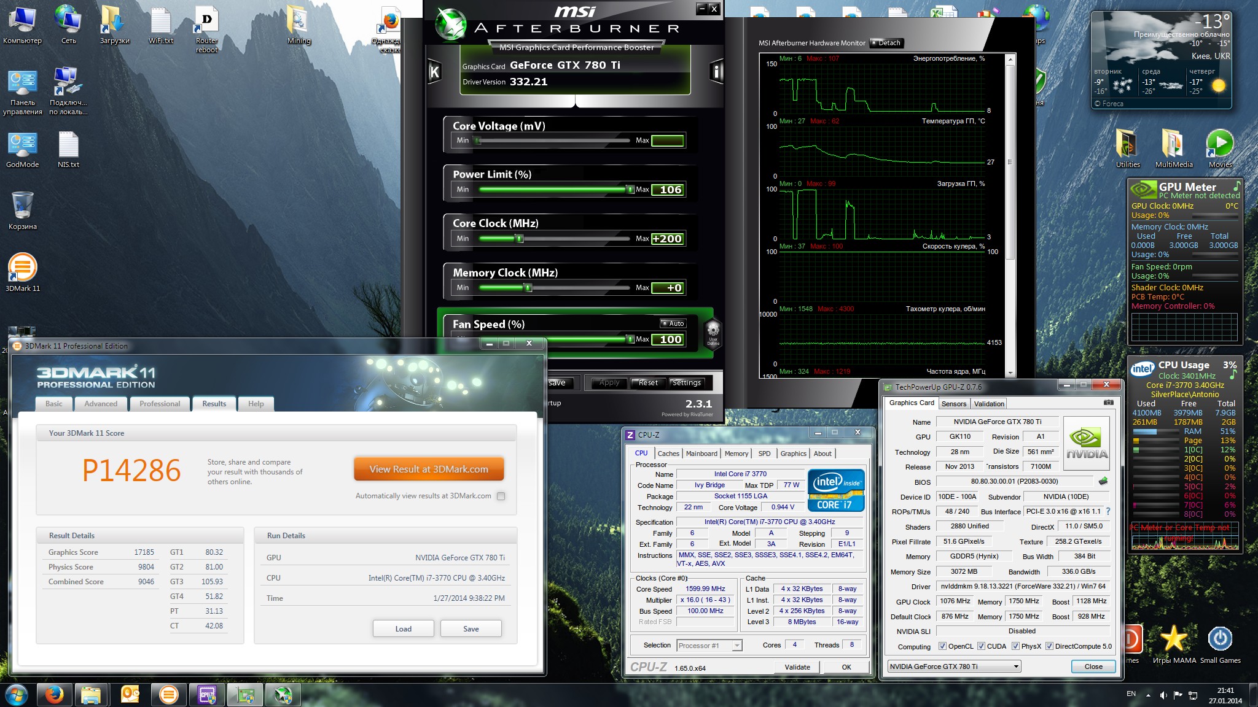Switch to MSI Afterburner from the taskbar
This screenshot has height=707, width=1258.
click(x=283, y=695)
